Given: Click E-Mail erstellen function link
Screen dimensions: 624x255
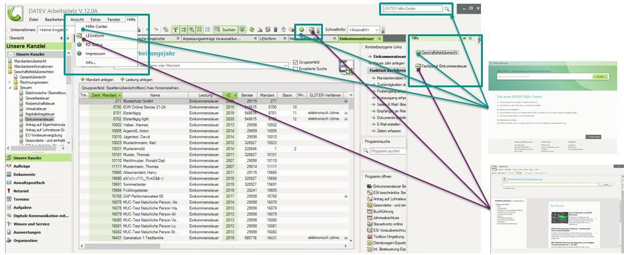Looking at the screenshot, I should (x=387, y=124).
